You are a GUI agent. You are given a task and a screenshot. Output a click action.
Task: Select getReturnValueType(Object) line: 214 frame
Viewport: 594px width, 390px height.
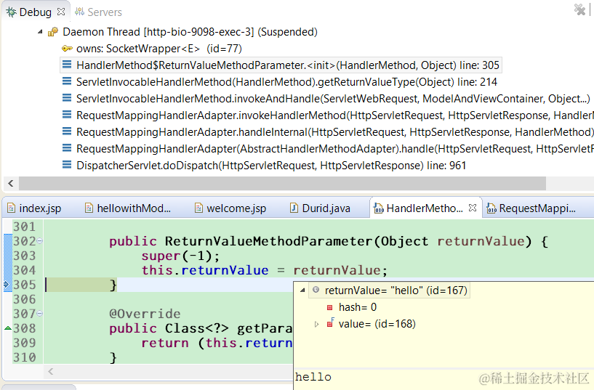pyautogui.click(x=286, y=82)
